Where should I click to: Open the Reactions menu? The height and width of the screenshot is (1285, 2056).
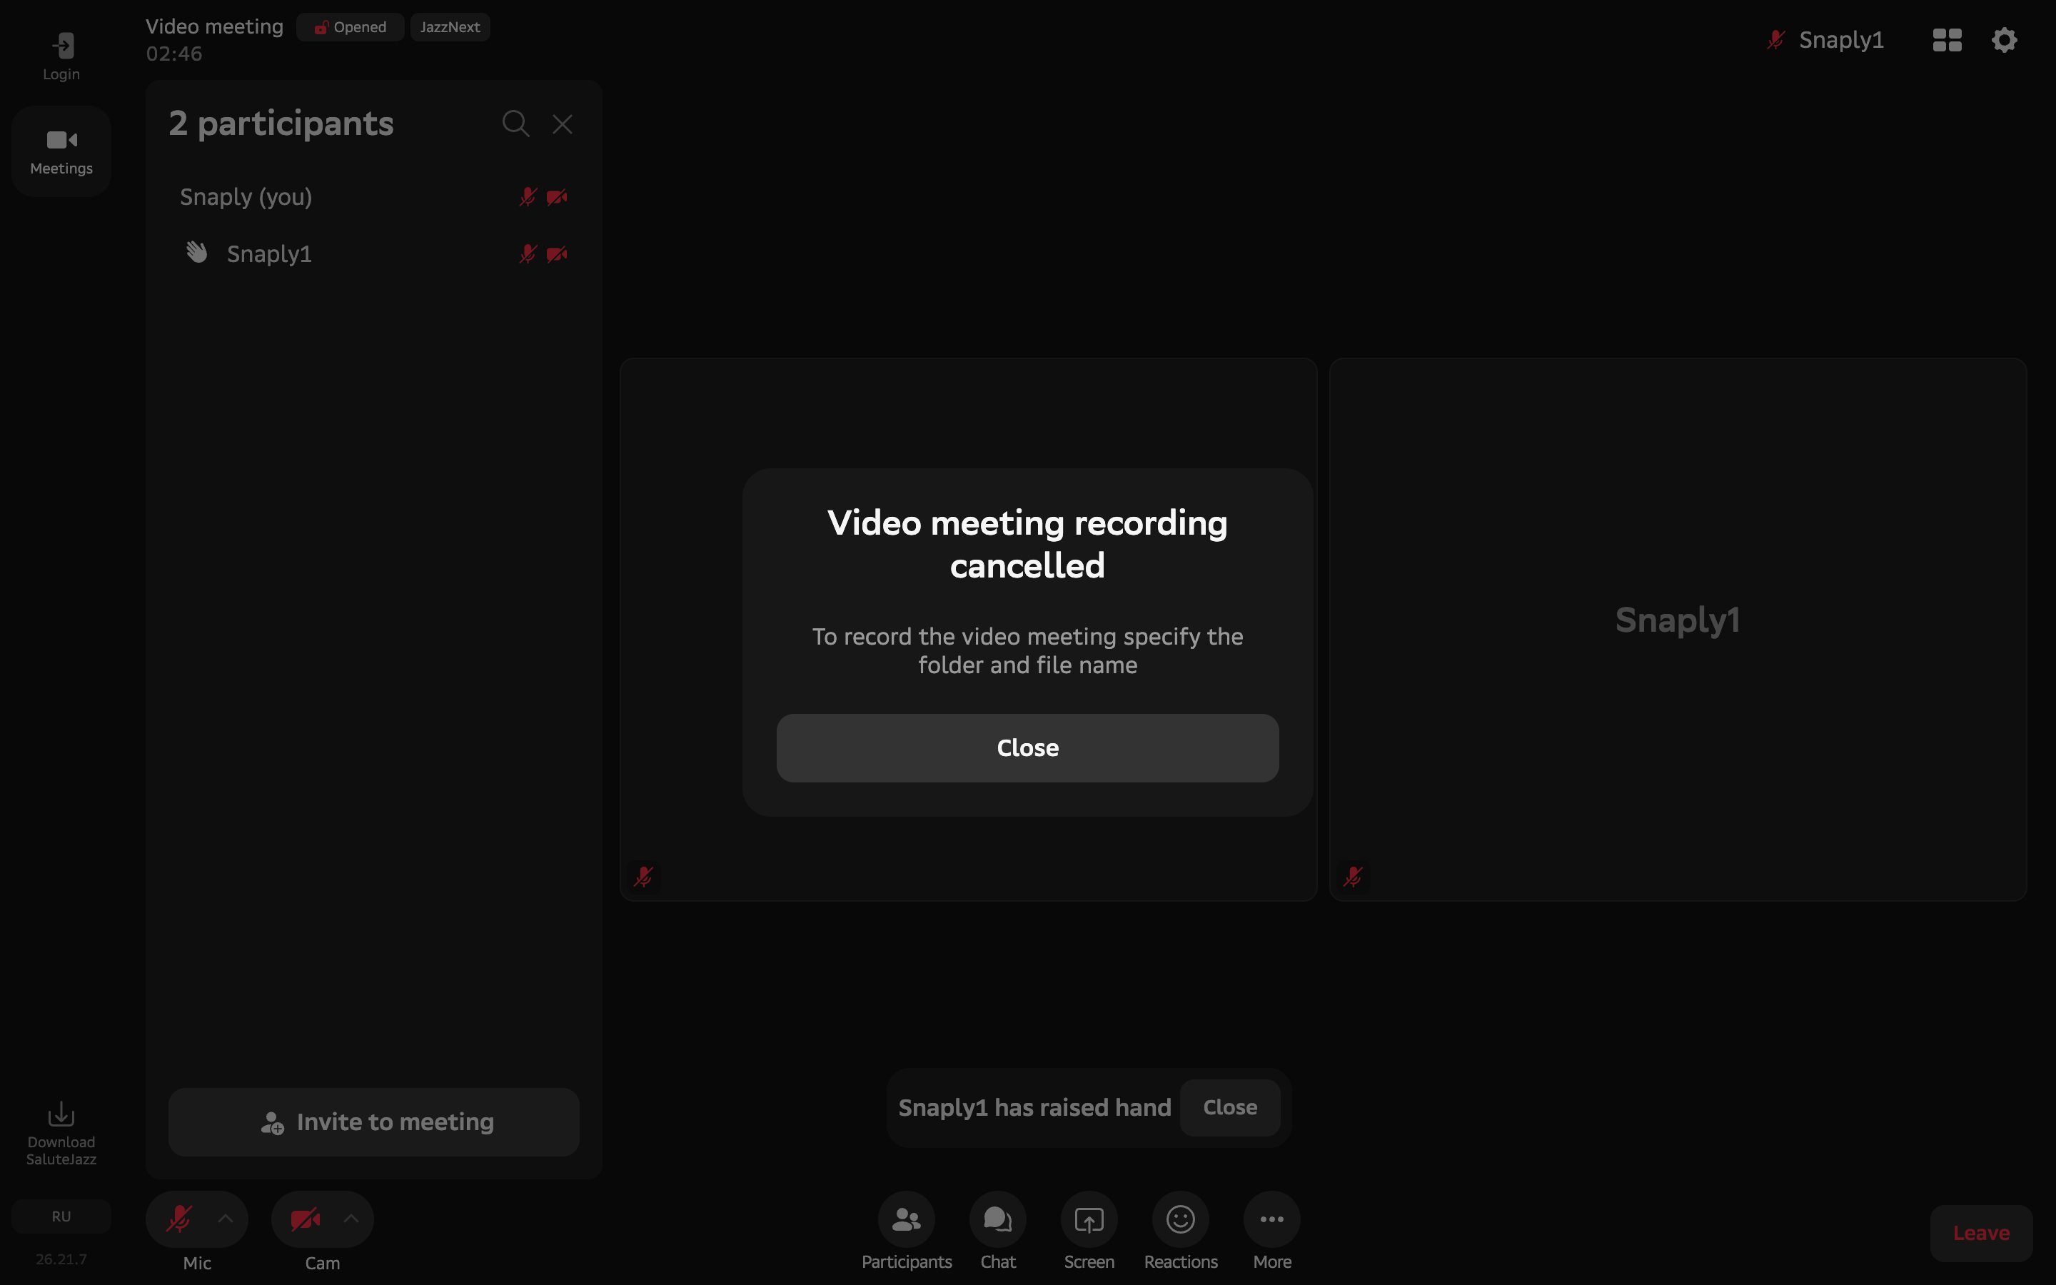tap(1181, 1231)
